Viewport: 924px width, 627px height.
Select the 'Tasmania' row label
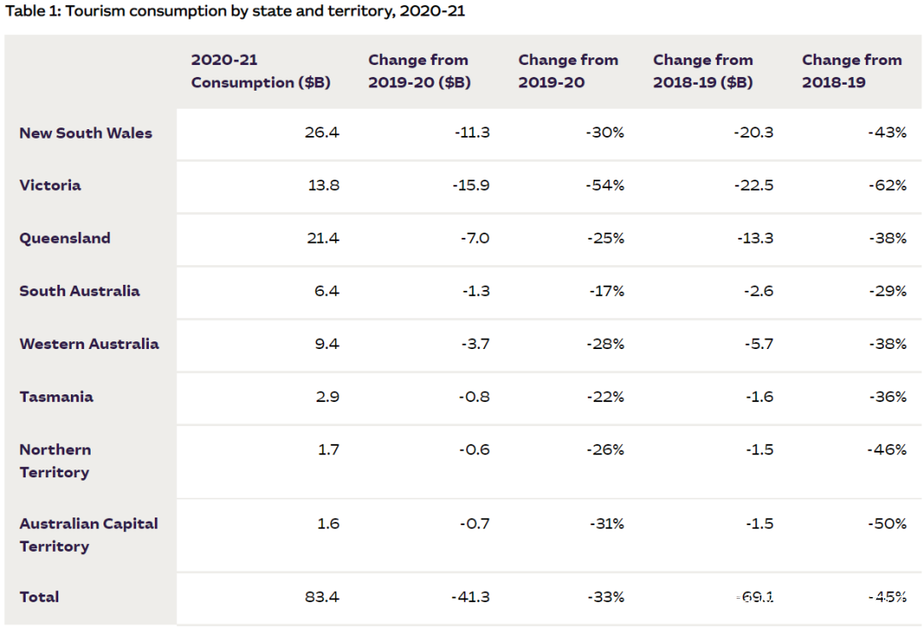coord(56,397)
